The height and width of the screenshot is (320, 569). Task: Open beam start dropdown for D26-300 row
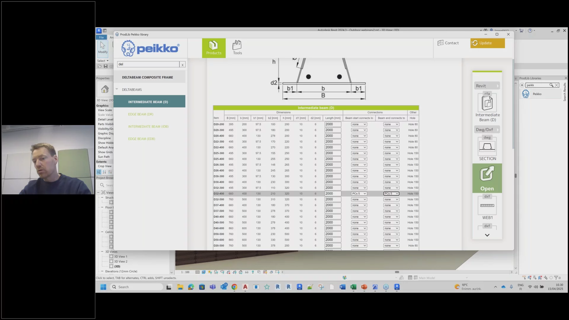(x=359, y=165)
